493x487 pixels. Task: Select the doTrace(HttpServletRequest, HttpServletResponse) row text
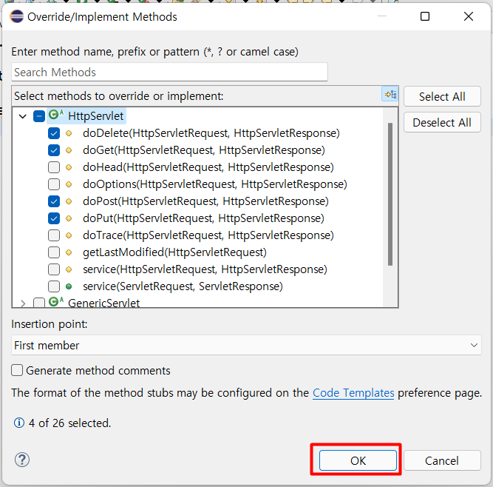click(x=208, y=235)
